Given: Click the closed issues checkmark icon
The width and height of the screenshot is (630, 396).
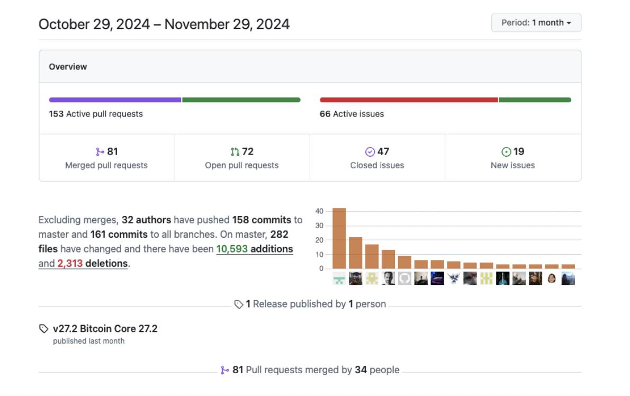Looking at the screenshot, I should [x=370, y=152].
